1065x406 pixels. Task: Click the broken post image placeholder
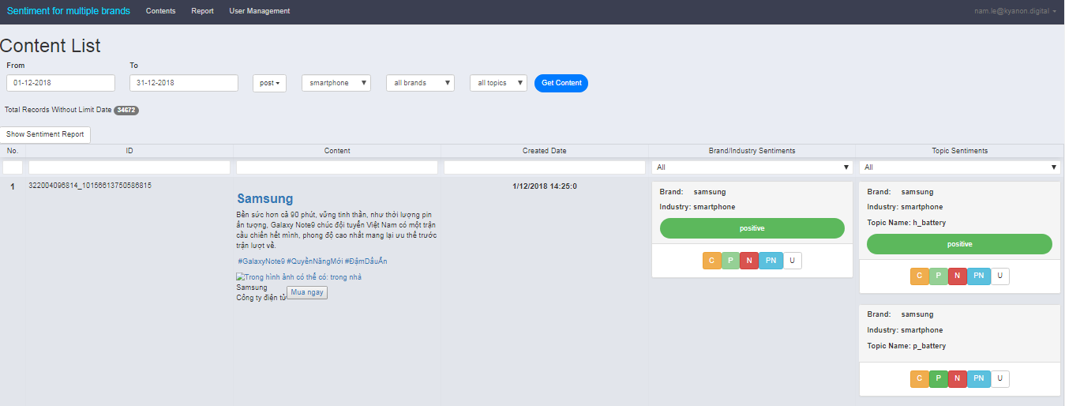pyautogui.click(x=299, y=277)
